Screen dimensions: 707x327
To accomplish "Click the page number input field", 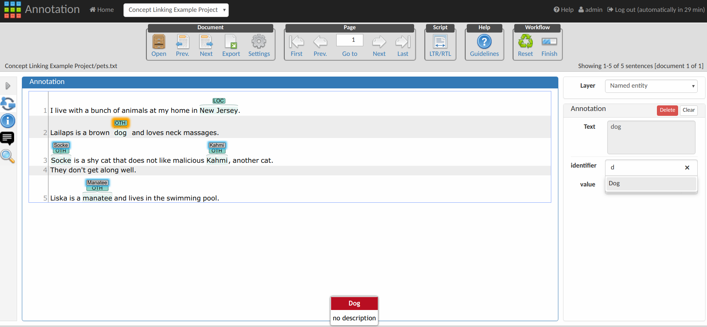I will (x=350, y=40).
